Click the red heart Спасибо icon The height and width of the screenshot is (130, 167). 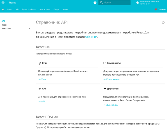point(156,9)
